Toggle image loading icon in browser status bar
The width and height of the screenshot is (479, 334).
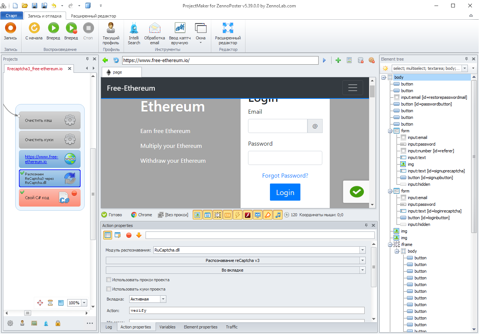(x=198, y=215)
